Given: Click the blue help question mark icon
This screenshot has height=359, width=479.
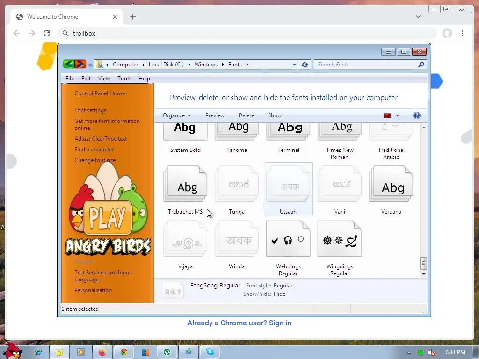Looking at the screenshot, I should (417, 115).
